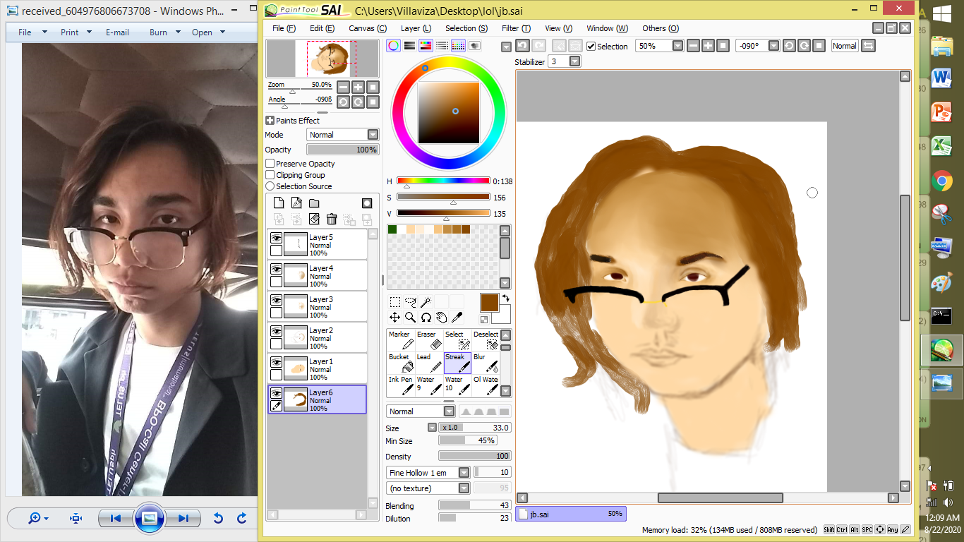Open the Edit menu
Viewport: 964px width, 542px height.
[322, 28]
